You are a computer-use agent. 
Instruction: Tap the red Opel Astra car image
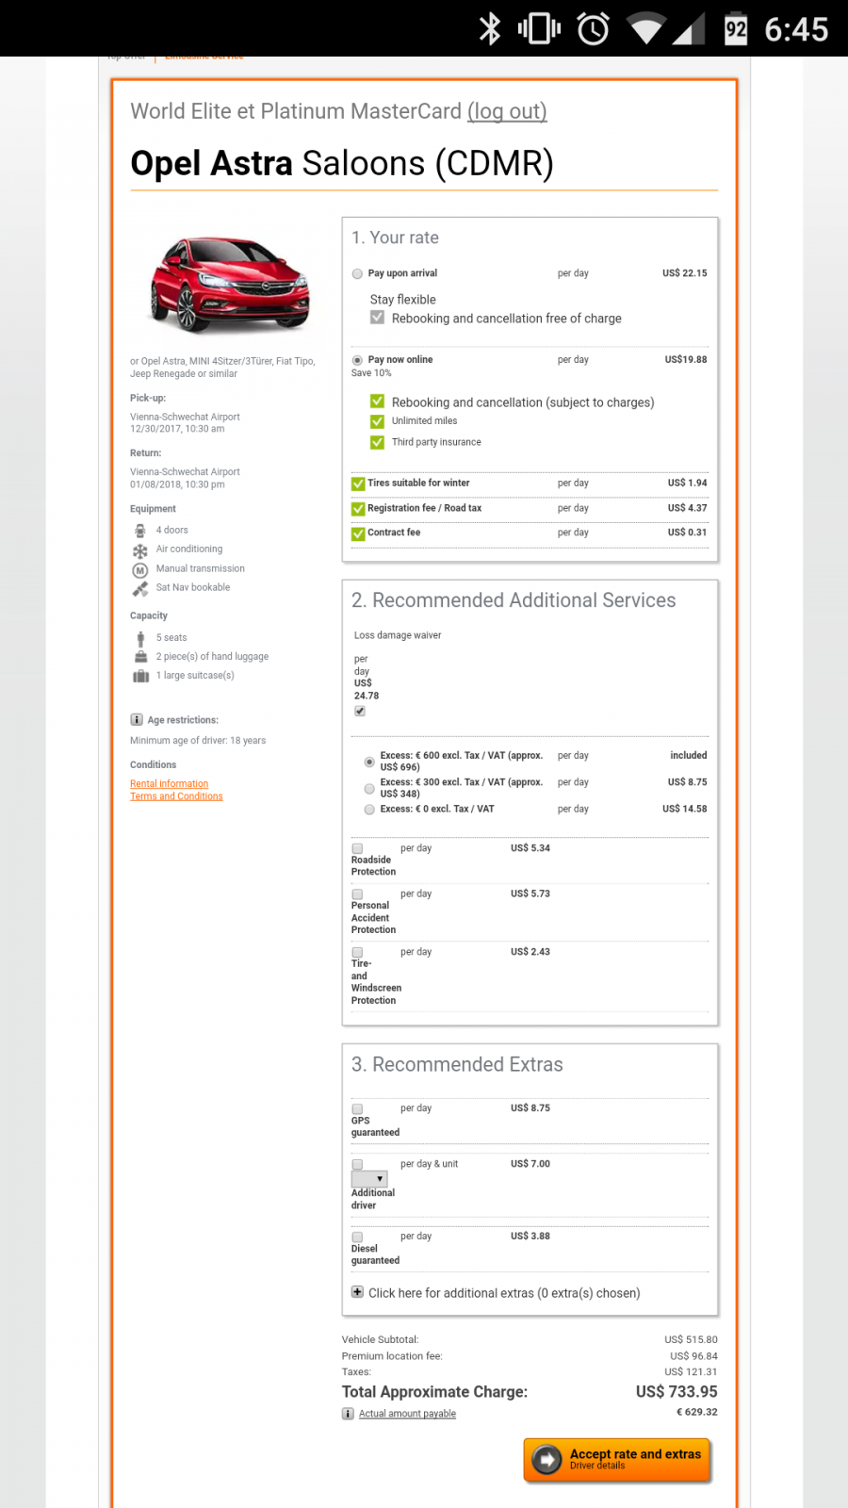tap(229, 285)
